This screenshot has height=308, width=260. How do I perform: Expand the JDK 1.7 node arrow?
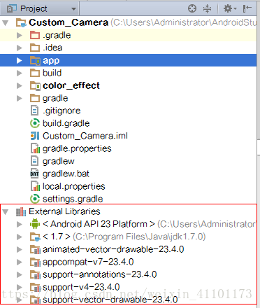point(20,237)
